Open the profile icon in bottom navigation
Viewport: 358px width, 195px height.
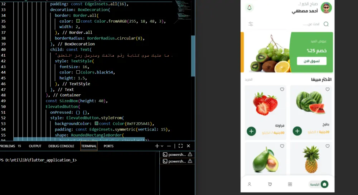(249, 184)
